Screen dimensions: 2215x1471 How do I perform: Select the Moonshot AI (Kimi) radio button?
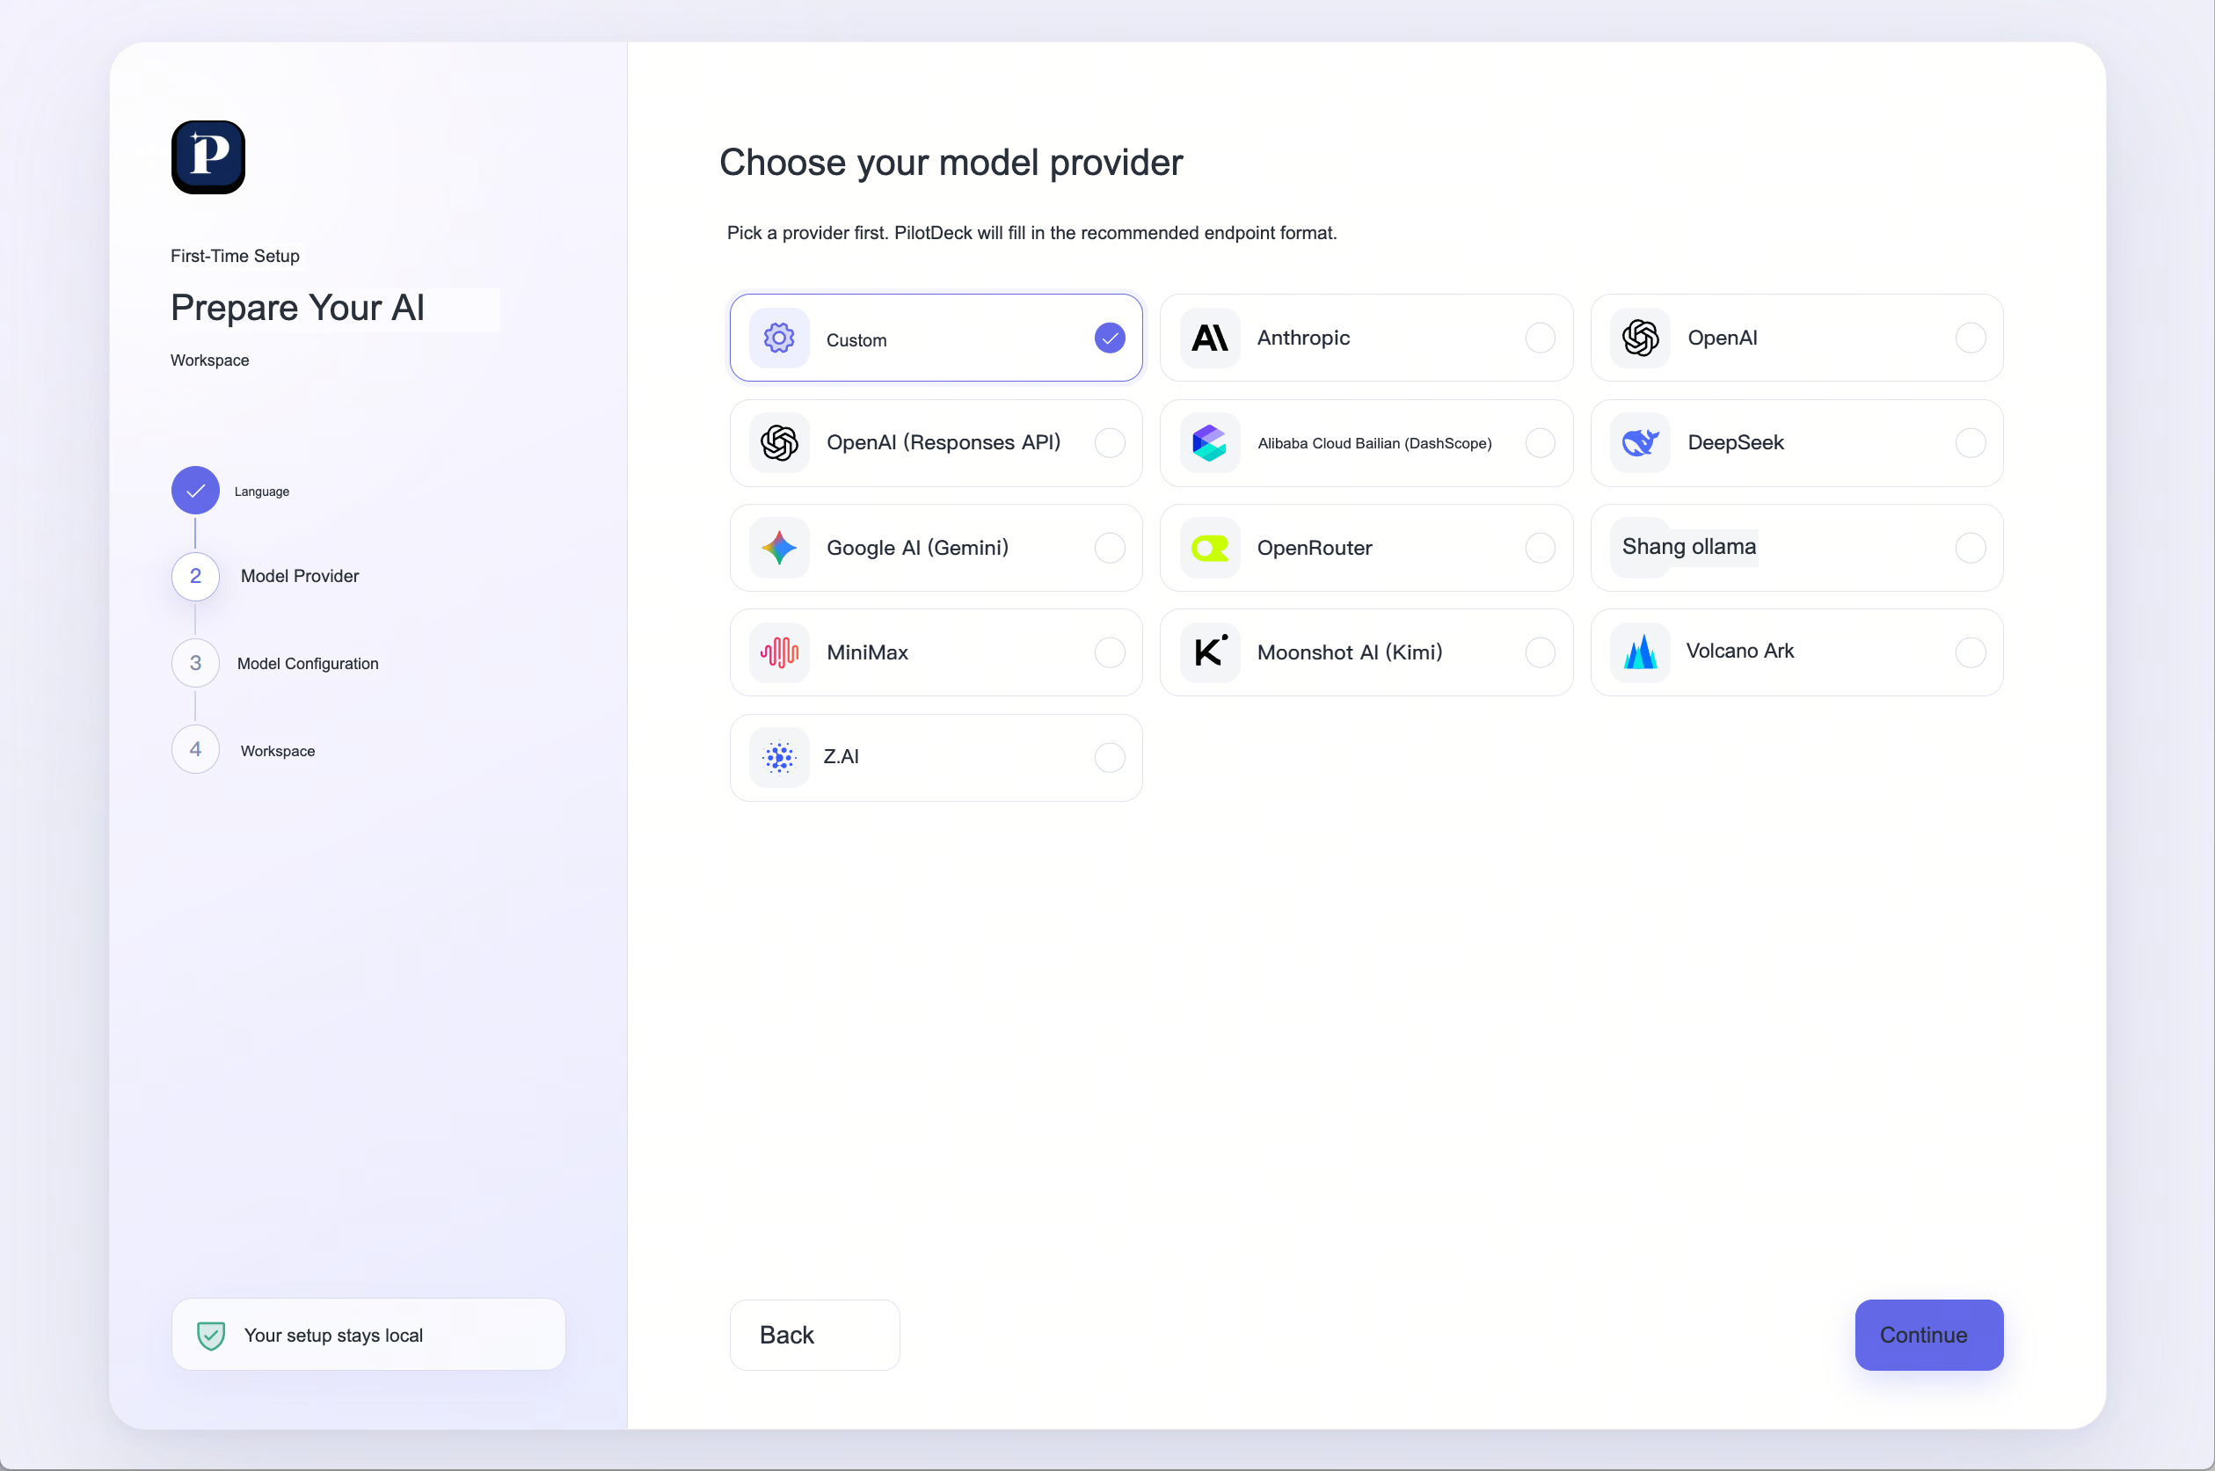click(x=1540, y=652)
